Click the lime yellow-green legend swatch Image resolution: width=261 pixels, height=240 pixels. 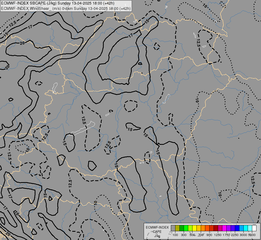pos(190,228)
